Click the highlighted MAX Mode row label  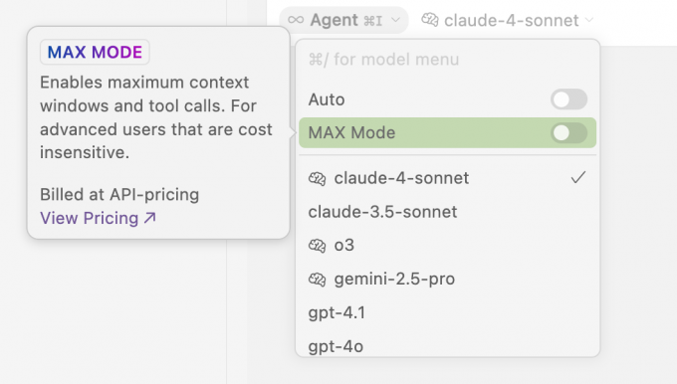[x=351, y=133]
